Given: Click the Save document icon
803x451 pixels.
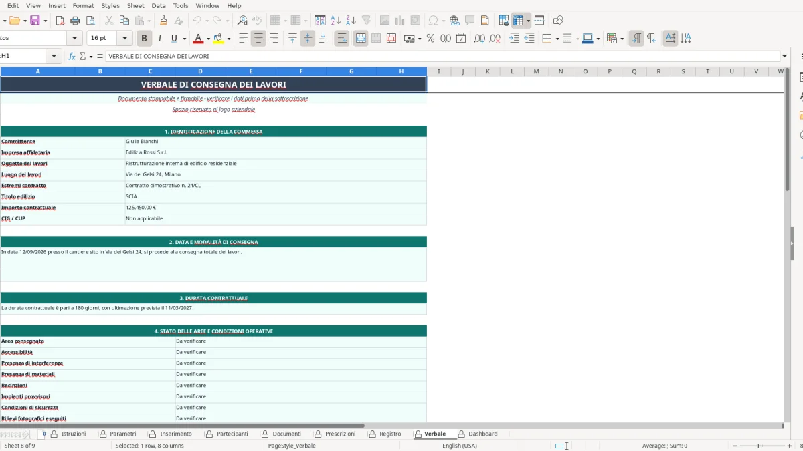Looking at the screenshot, I should pyautogui.click(x=35, y=21).
